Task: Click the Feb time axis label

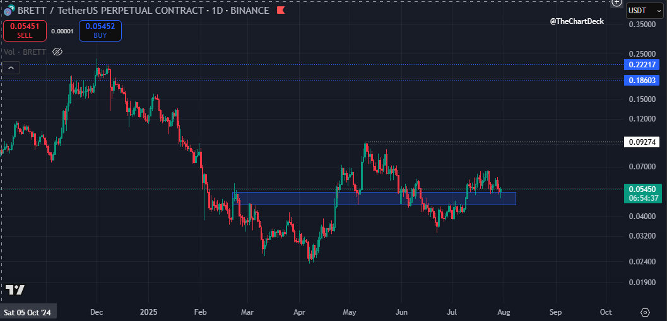Action: (x=200, y=313)
